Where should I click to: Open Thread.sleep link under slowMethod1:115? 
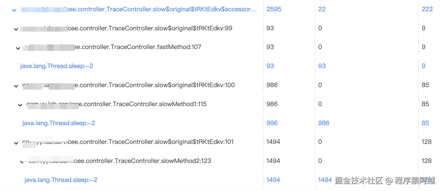point(59,123)
